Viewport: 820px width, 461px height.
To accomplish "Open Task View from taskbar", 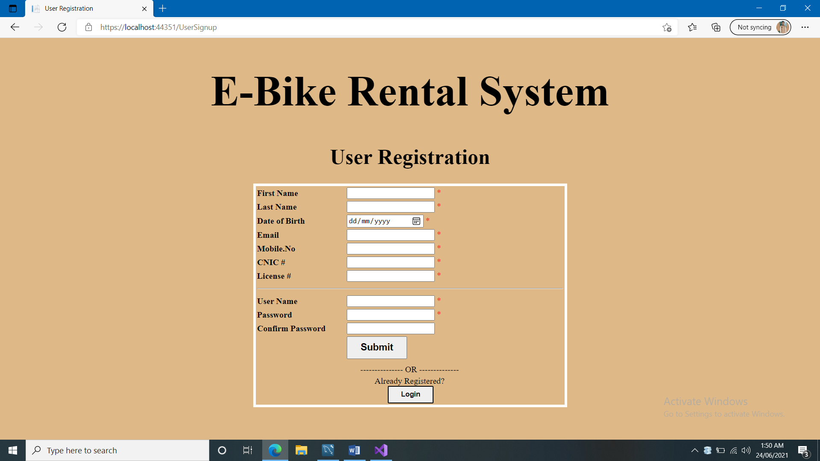I will [x=247, y=450].
